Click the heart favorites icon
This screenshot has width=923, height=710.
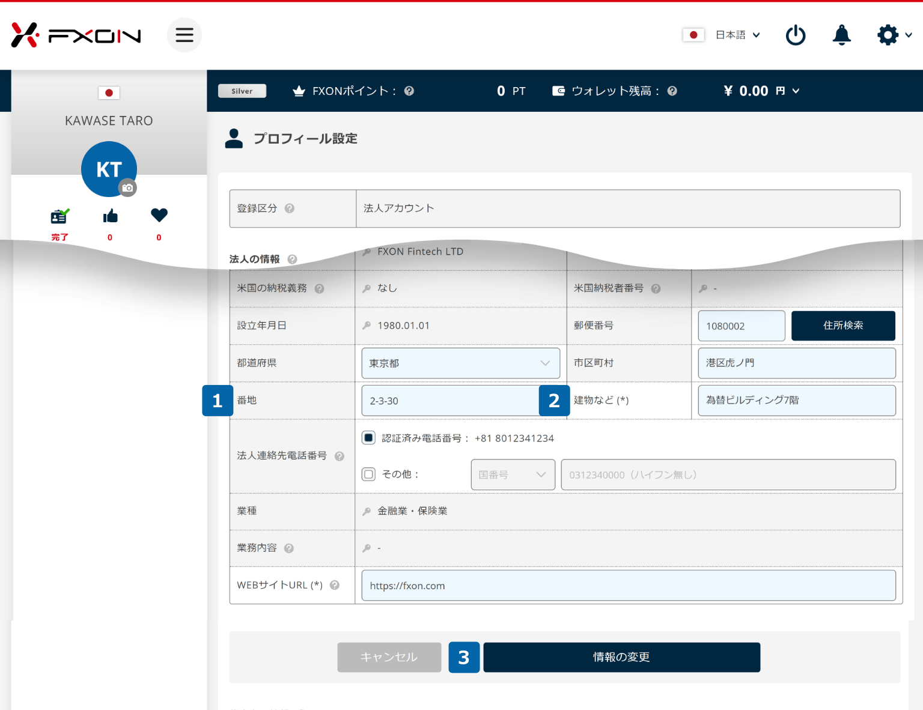(159, 215)
